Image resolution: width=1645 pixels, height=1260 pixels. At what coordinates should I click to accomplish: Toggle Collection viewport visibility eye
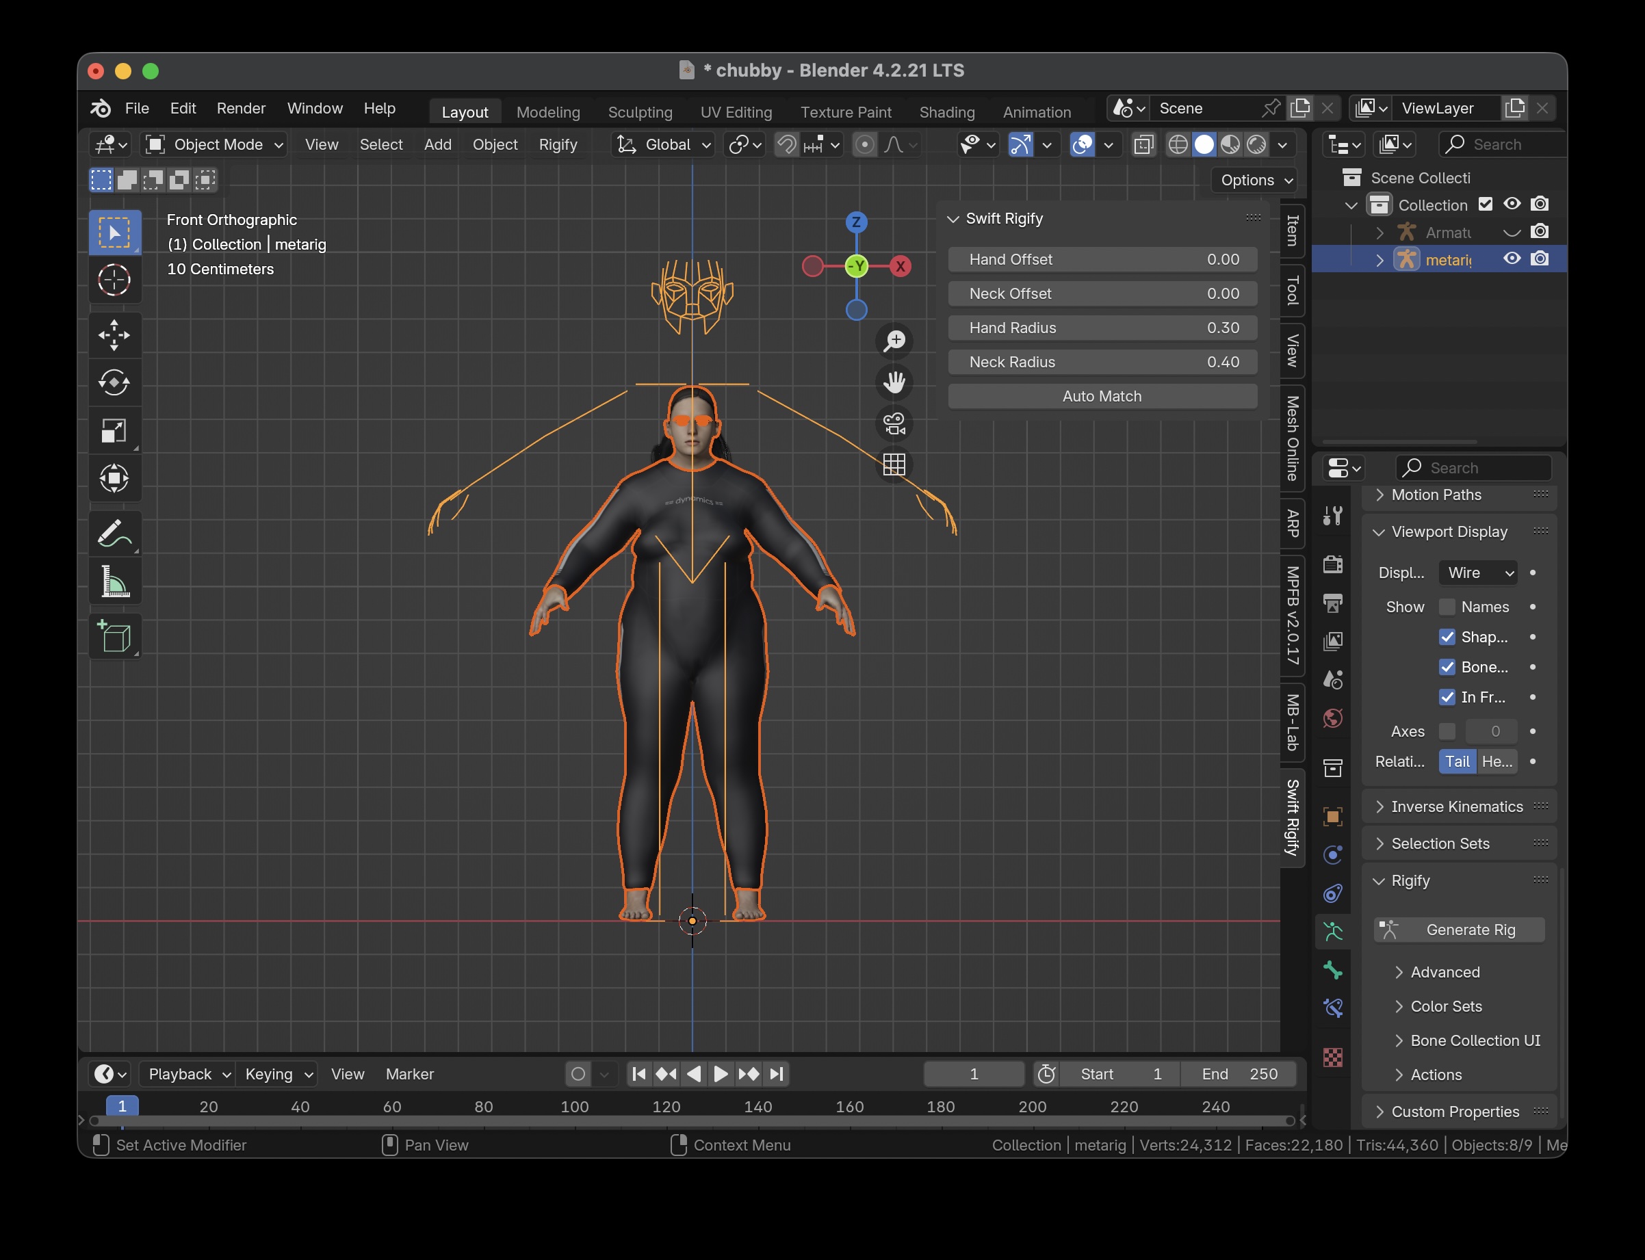pyautogui.click(x=1512, y=204)
